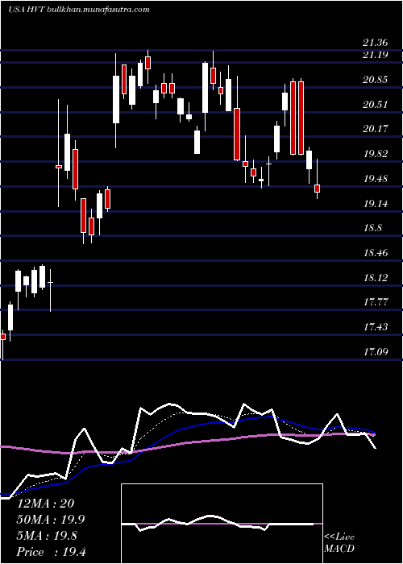
Task: Click the 12MA : 20 readout
Action: (46, 504)
